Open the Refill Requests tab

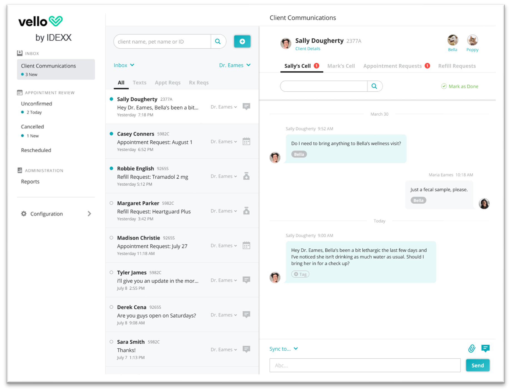pyautogui.click(x=457, y=66)
